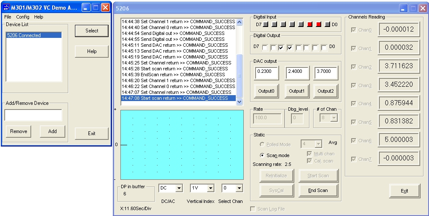Open the File menu
Viewport: 429px width, 216px height.
coord(8,17)
